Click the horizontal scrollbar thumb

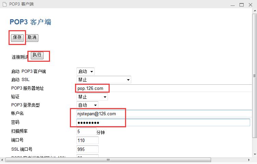(x=108, y=160)
